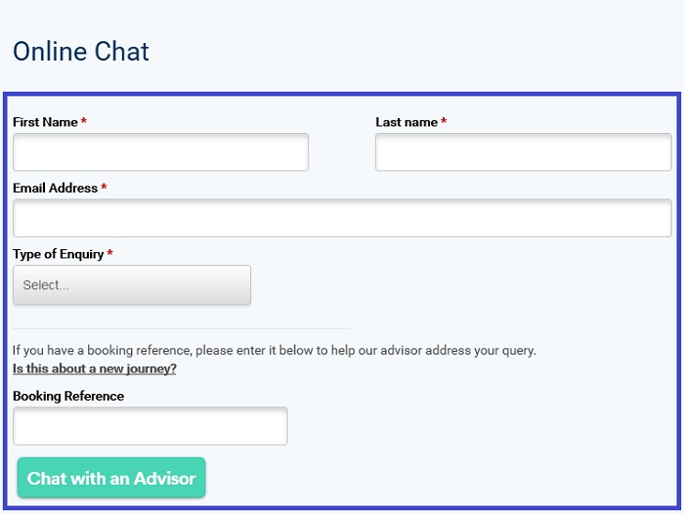This screenshot has height=514, width=684.
Task: Click the red asterisk beside First Name
Action: click(x=84, y=122)
